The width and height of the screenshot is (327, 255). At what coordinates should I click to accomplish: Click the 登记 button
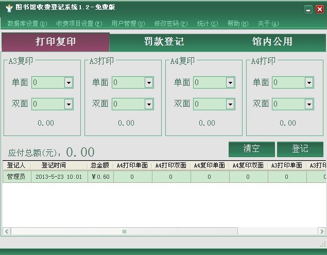(x=300, y=149)
